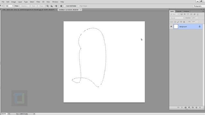Filter layers by adjustment layers icon
This screenshot has height=115, width=205.
pos(185,14)
